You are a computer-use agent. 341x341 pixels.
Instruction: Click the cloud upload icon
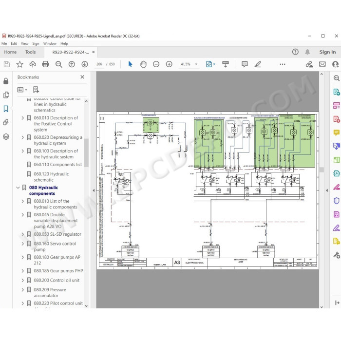tap(33, 64)
